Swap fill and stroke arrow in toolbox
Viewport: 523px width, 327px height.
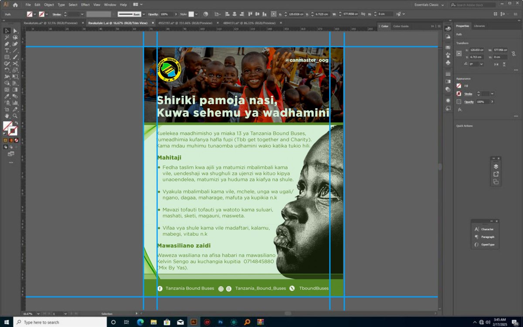click(x=16, y=123)
